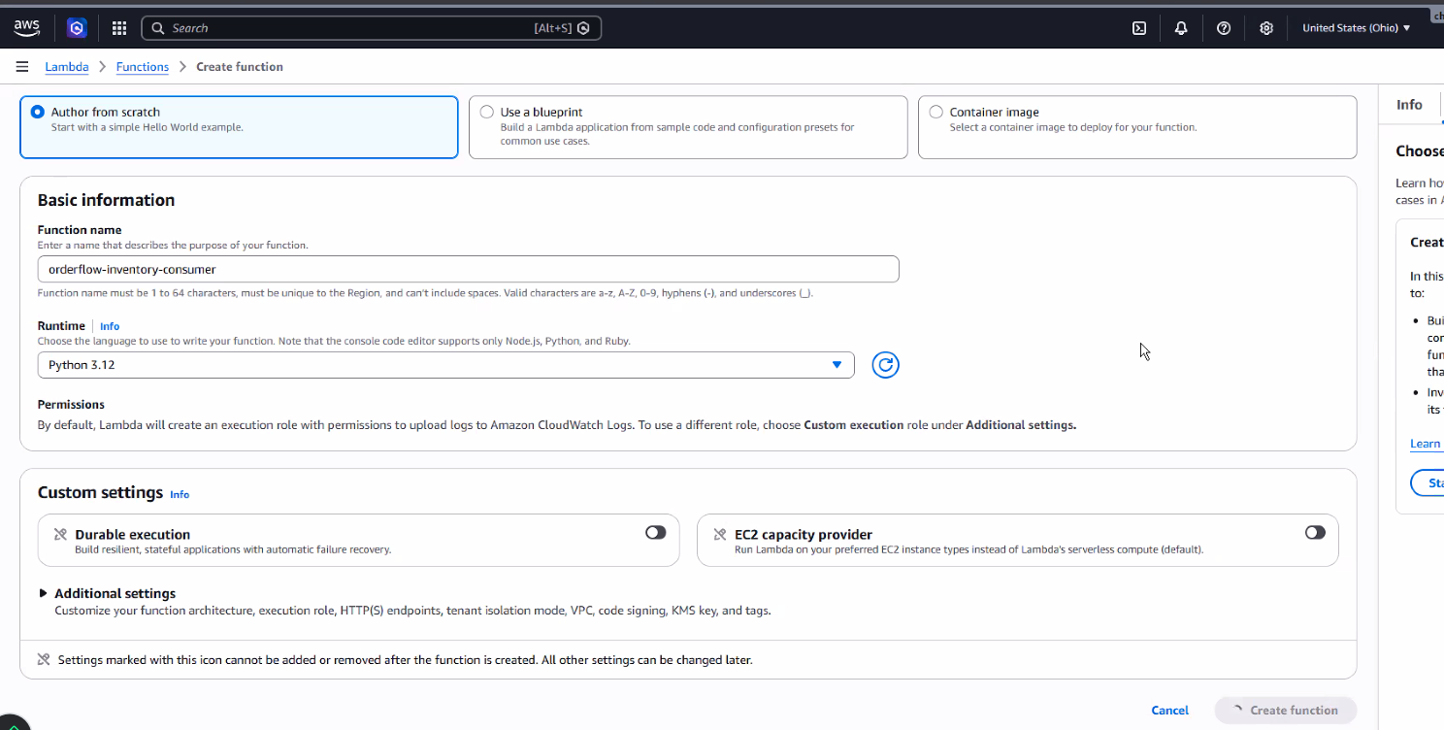Toggle the hamburger side navigation menu
The width and height of the screenshot is (1444, 730).
click(x=22, y=67)
